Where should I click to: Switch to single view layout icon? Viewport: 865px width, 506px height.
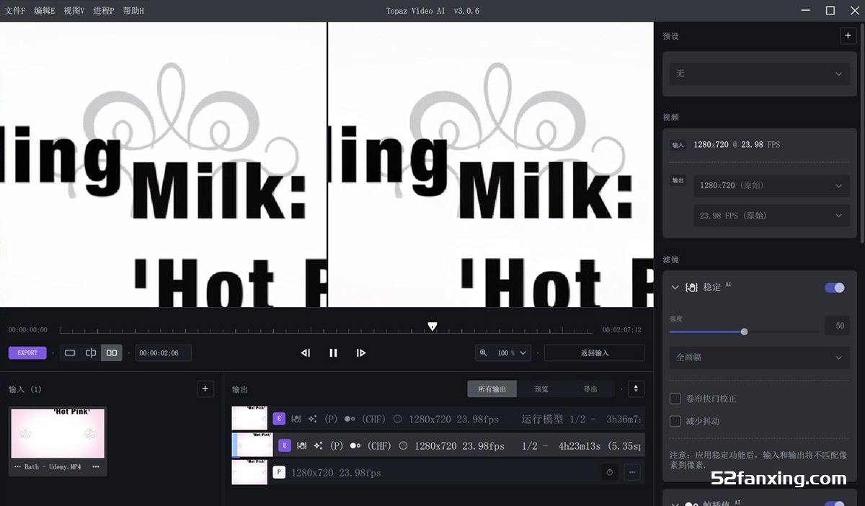coord(70,352)
